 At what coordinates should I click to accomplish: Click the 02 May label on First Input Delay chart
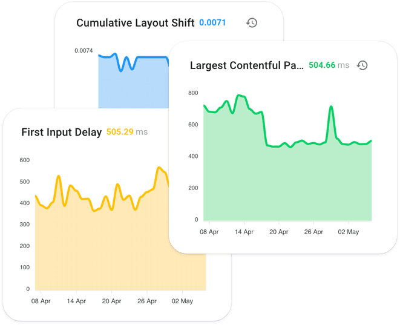coord(182,301)
